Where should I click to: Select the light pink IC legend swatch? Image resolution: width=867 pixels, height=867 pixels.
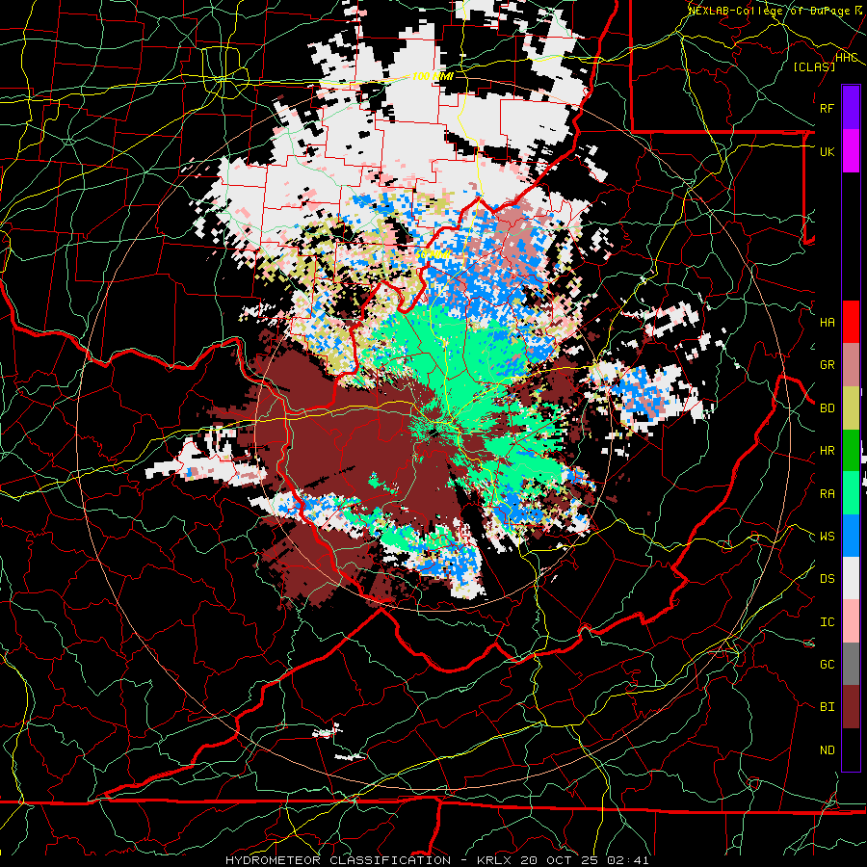pyautogui.click(x=851, y=621)
